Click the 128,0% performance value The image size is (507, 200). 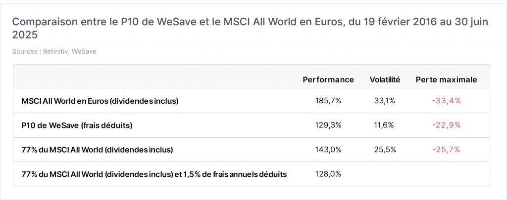(328, 174)
